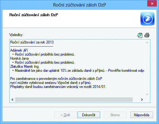This screenshot has height=124, width=159.
Task: Select the name "Zlatuška Marek Ing."
Action: (x=25, y=67)
